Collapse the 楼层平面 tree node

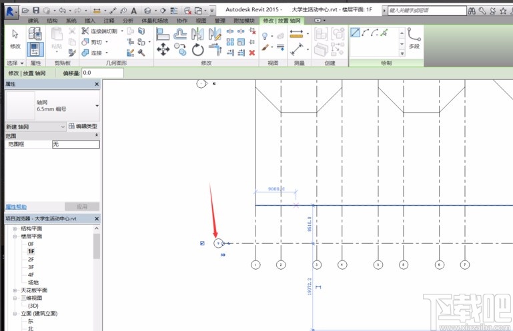point(15,236)
